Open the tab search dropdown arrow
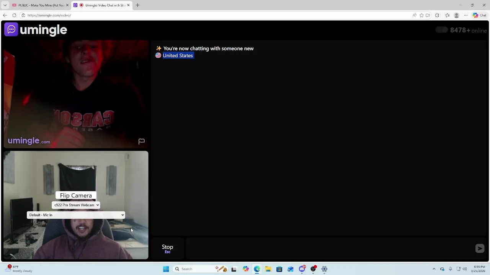This screenshot has height=275, width=490. [5, 5]
